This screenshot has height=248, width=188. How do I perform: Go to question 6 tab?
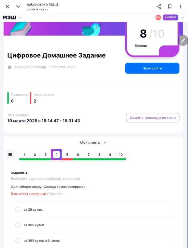78,154
